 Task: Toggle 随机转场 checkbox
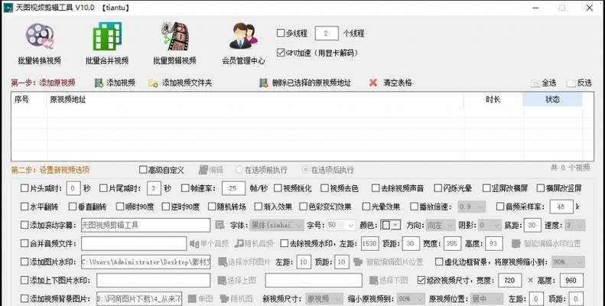point(212,207)
